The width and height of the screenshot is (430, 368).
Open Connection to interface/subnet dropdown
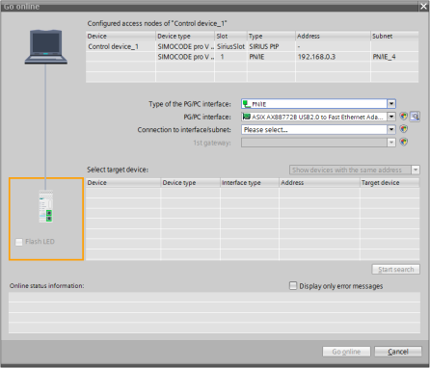click(391, 129)
